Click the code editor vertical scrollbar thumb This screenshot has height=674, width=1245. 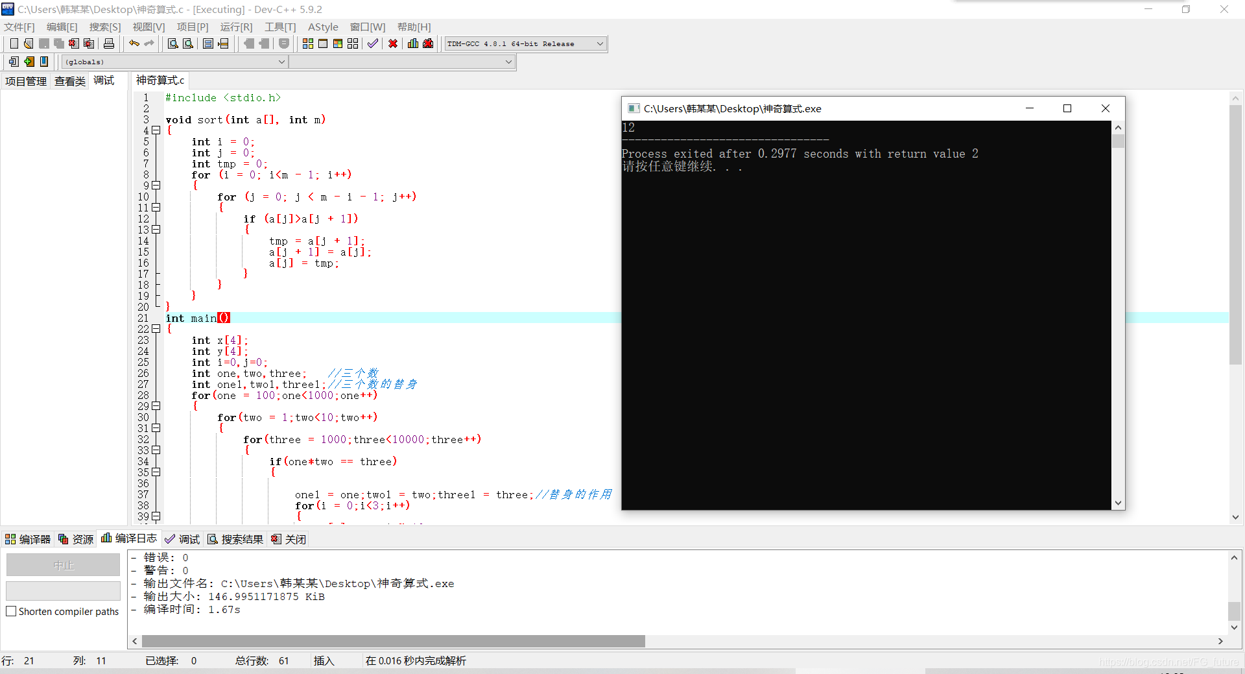pyautogui.click(x=1235, y=235)
